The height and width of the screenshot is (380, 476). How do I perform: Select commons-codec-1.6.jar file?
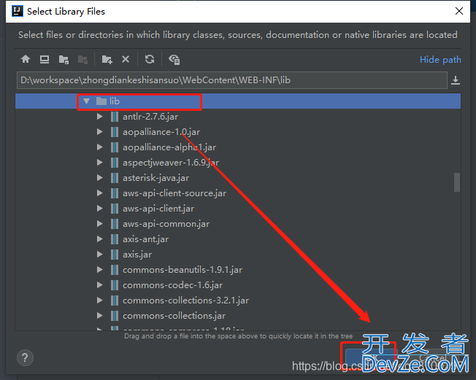(x=172, y=285)
